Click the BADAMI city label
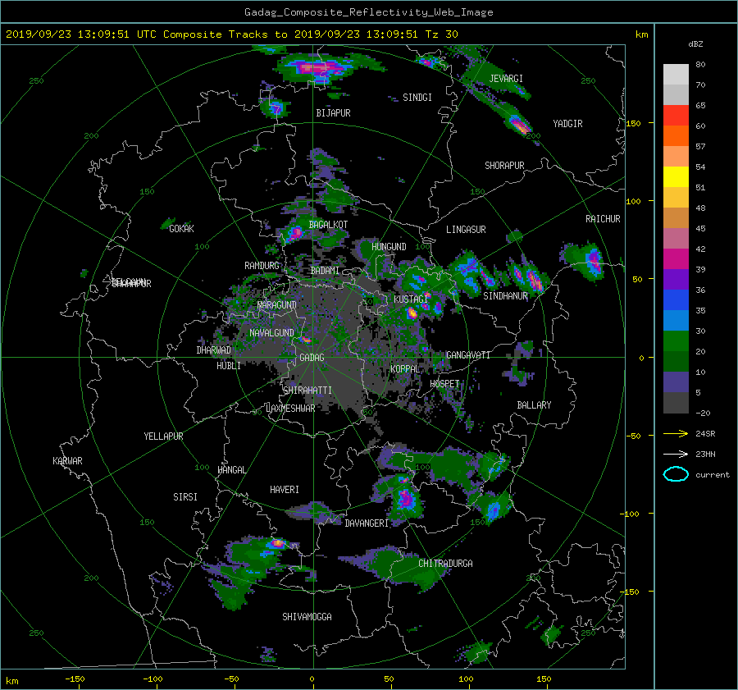 325,271
